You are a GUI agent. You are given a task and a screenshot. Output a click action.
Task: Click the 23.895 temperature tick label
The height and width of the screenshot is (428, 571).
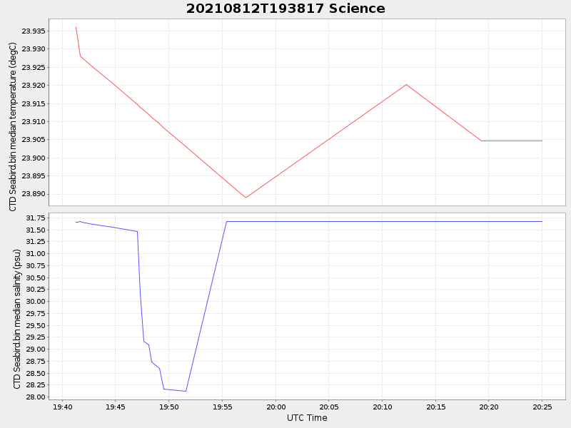(x=34, y=176)
